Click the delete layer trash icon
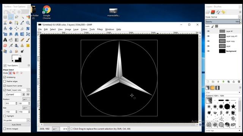 click(x=239, y=82)
